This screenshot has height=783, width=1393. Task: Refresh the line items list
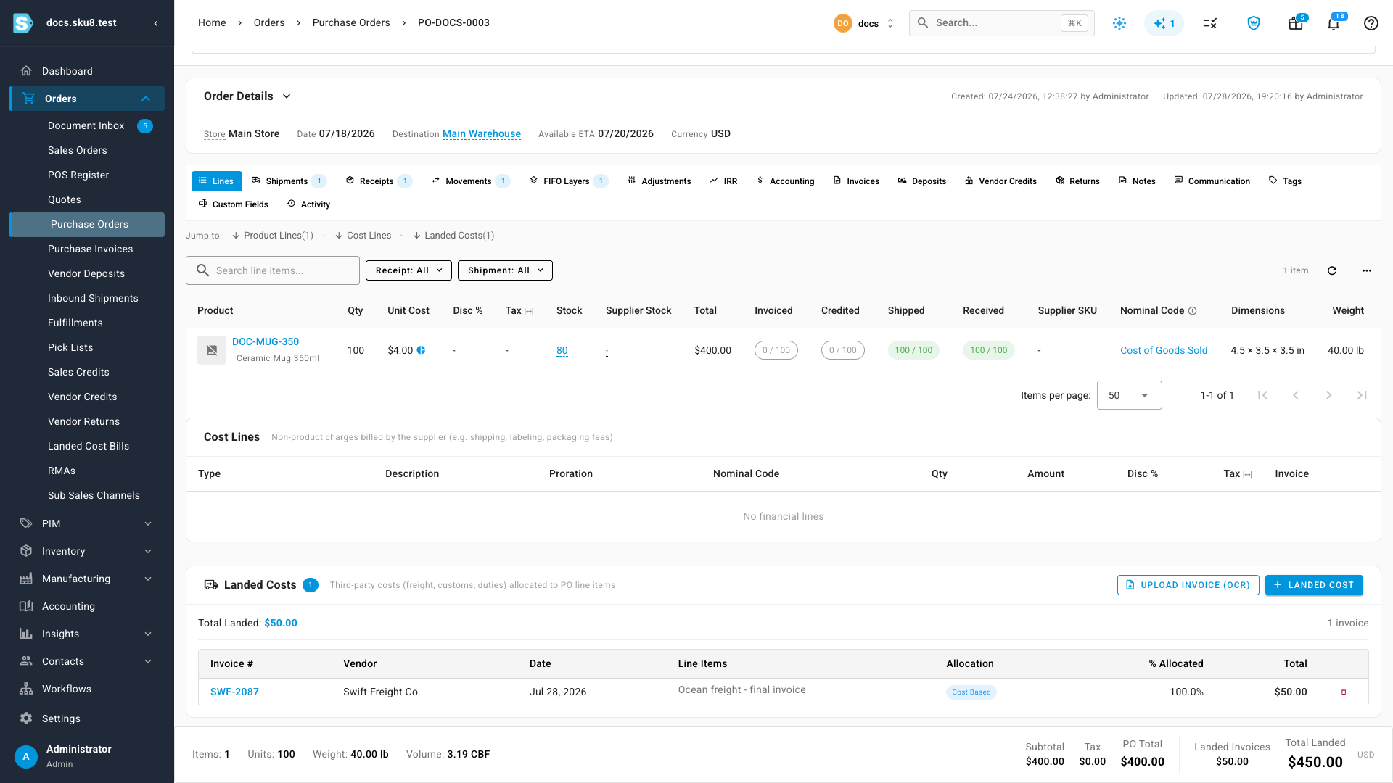[x=1332, y=270]
